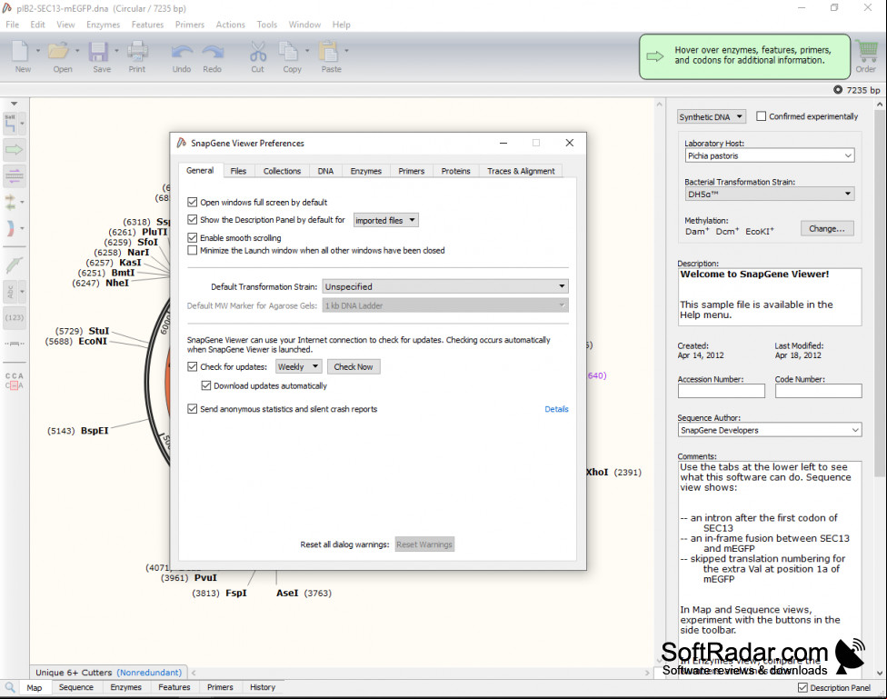Click the description panel vertical scrollbar
This screenshot has height=699, width=887.
click(x=880, y=295)
